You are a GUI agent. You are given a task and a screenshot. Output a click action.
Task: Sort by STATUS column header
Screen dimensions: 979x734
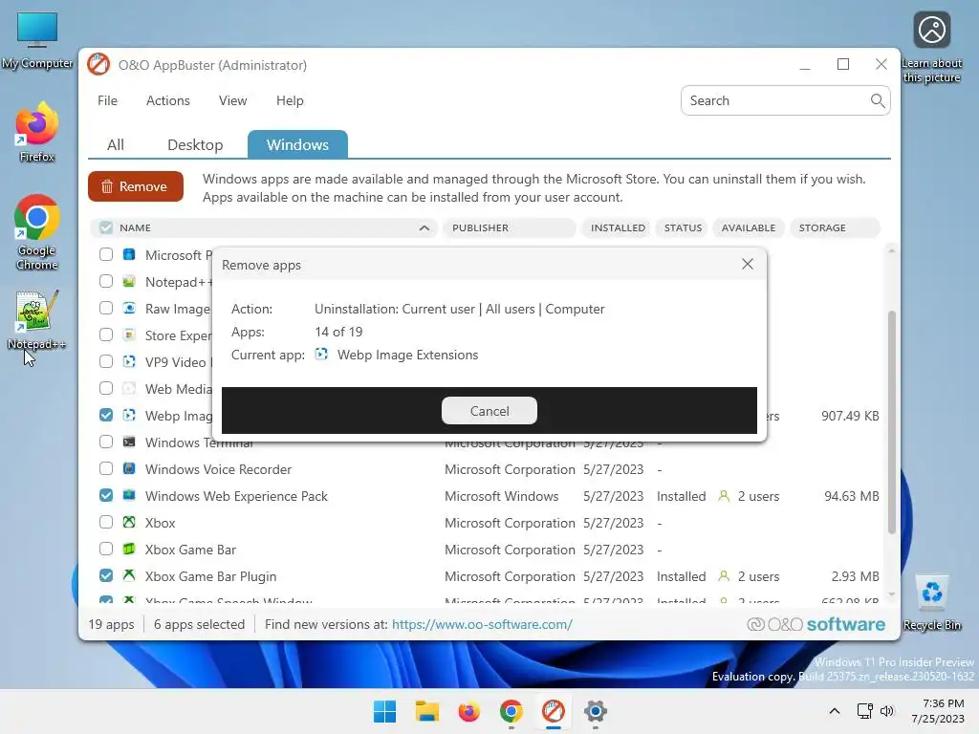[x=683, y=227]
